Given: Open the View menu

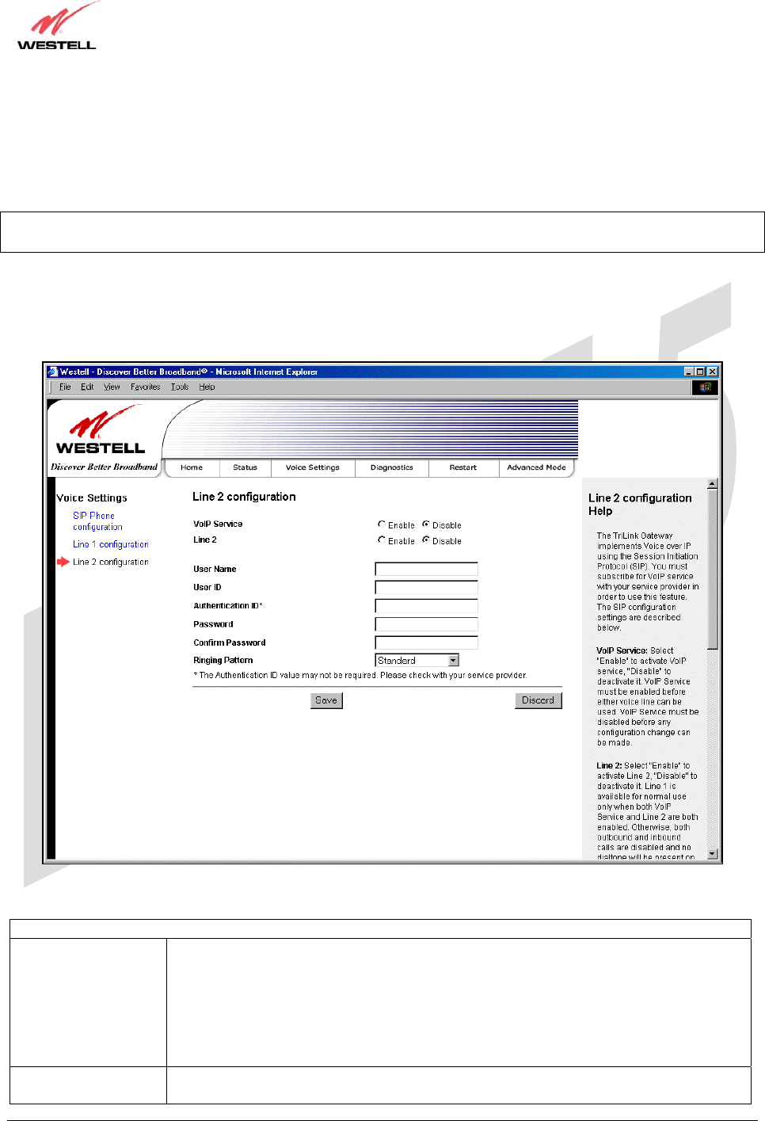Looking at the screenshot, I should tap(112, 387).
